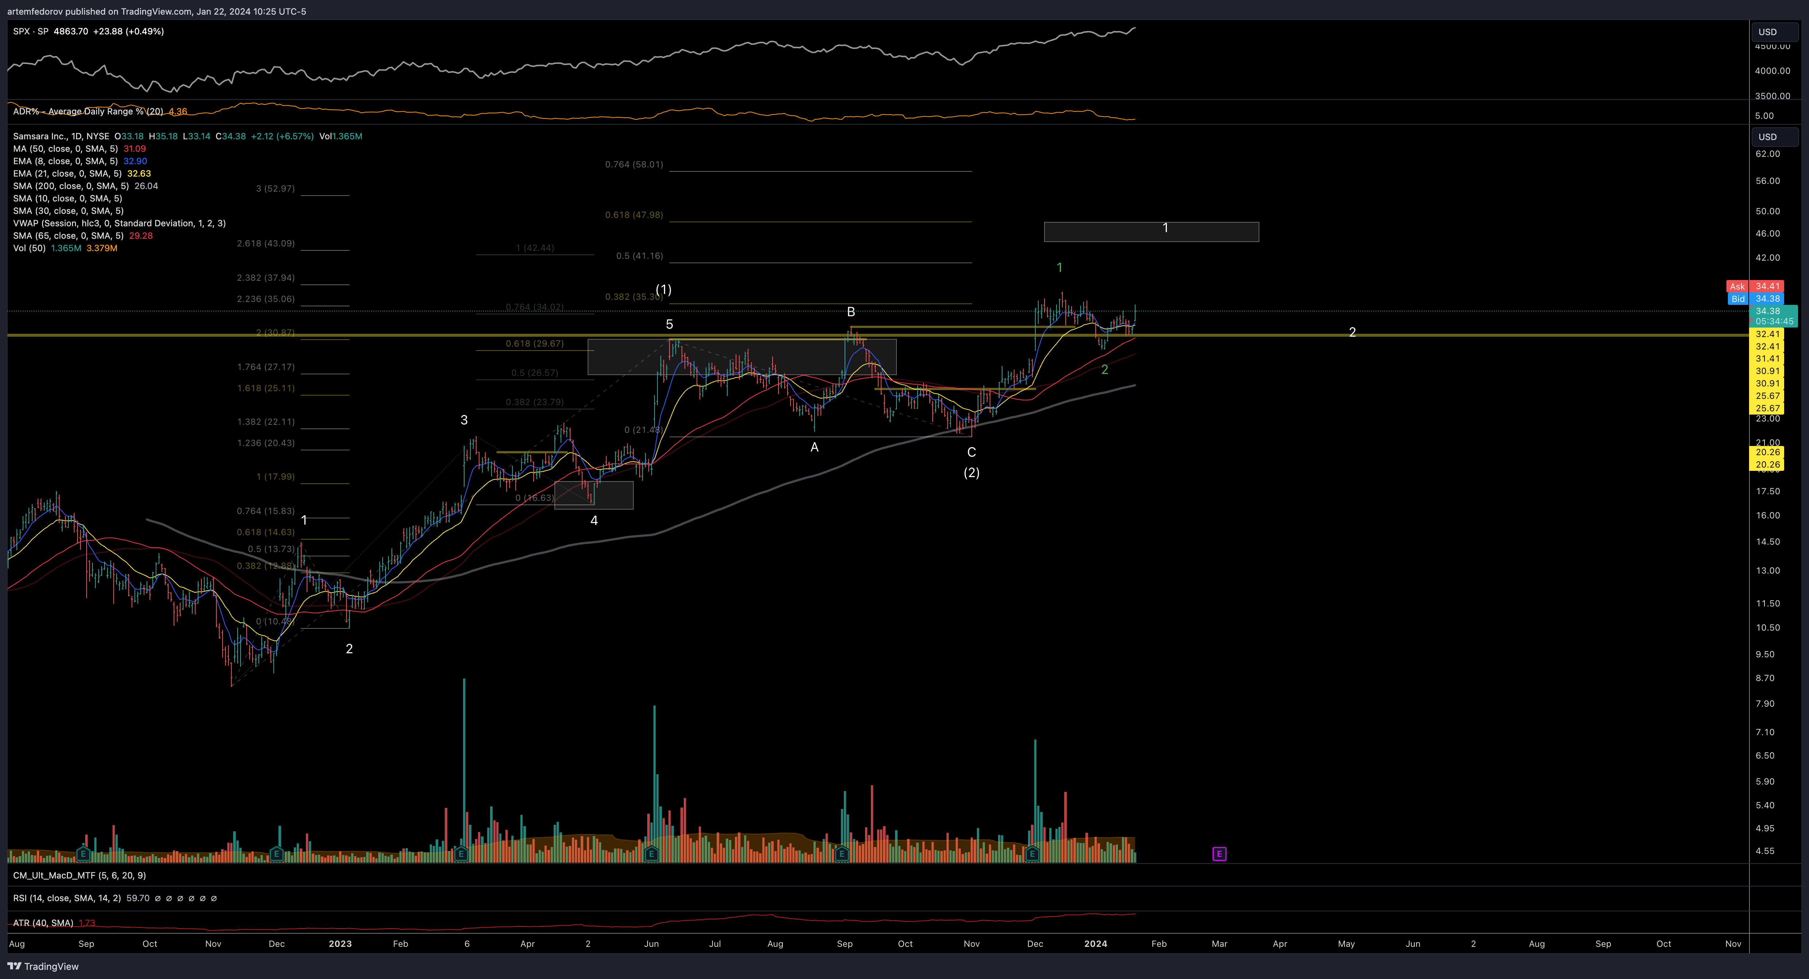Select the green wave label 1

pos(1060,268)
